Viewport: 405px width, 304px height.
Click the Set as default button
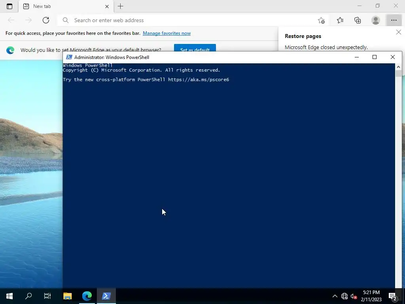point(195,49)
